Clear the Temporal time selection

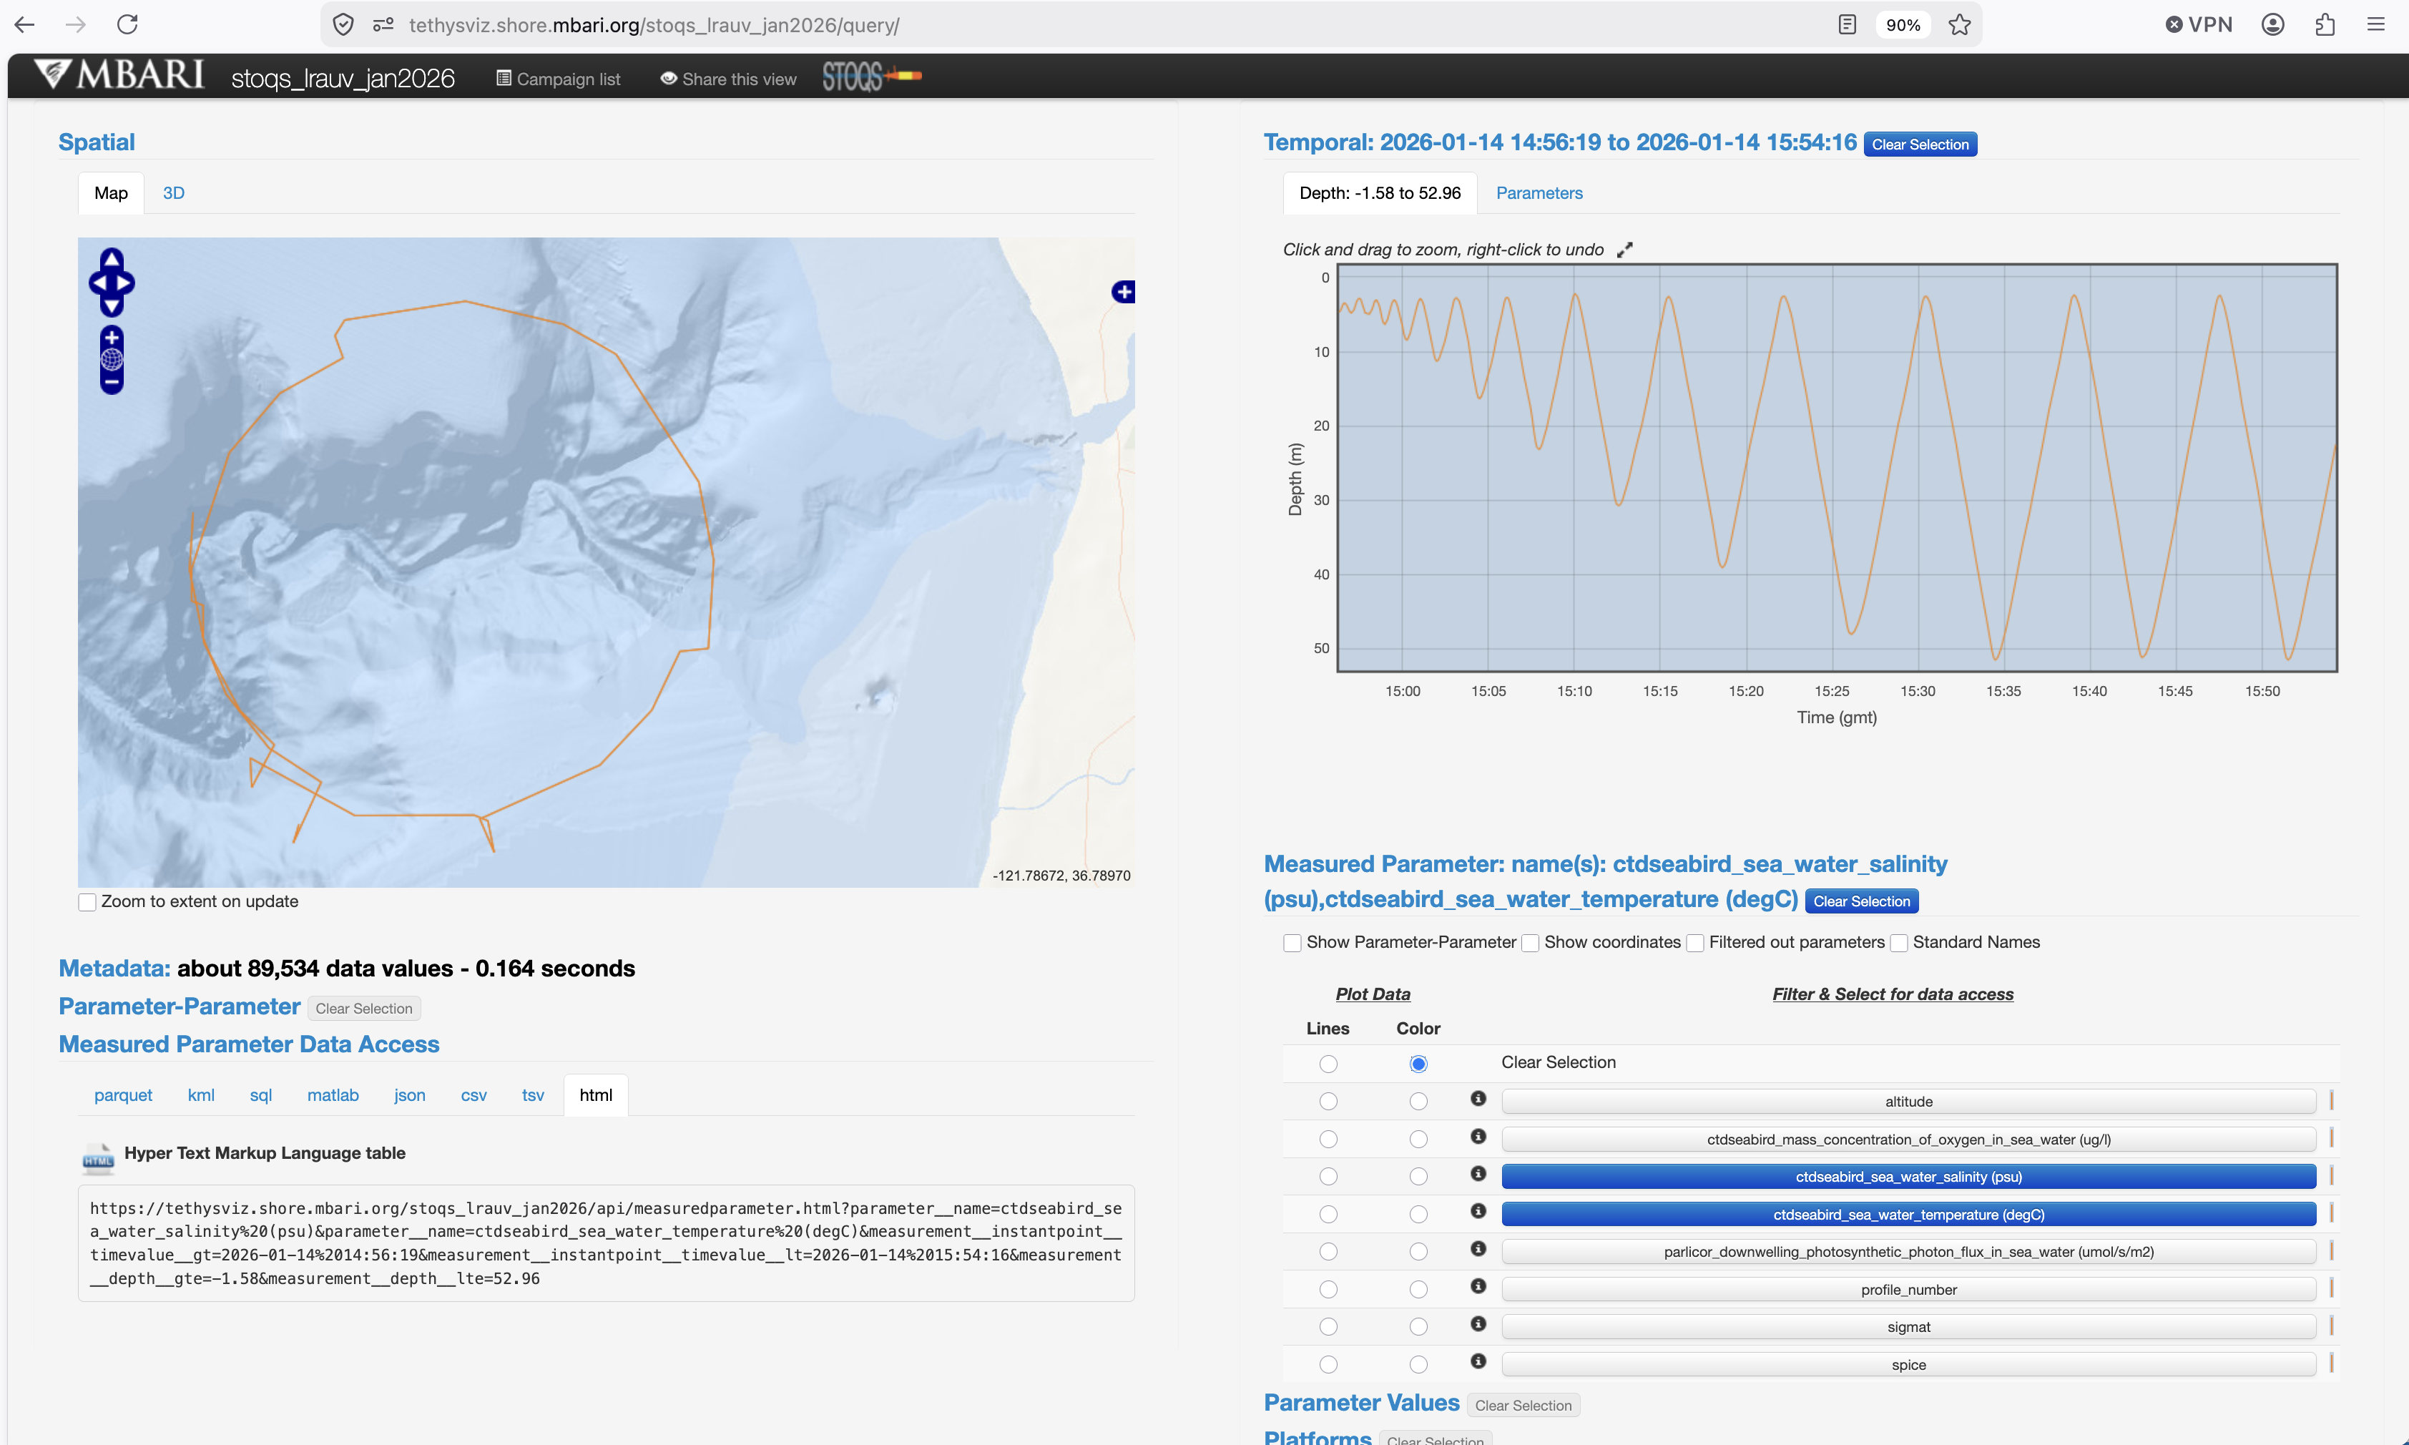pyautogui.click(x=1920, y=145)
